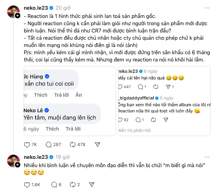Open comments on the 287-reply post
This screenshot has width=217, height=192.
pyautogui.click(x=49, y=145)
